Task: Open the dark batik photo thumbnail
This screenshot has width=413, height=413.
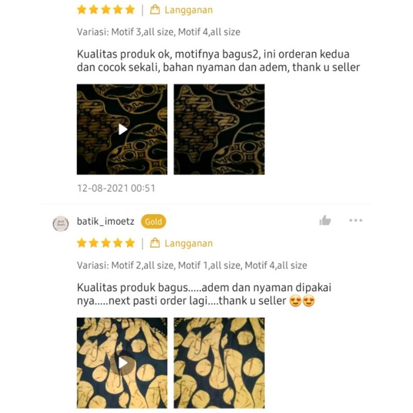Action: 219,129
